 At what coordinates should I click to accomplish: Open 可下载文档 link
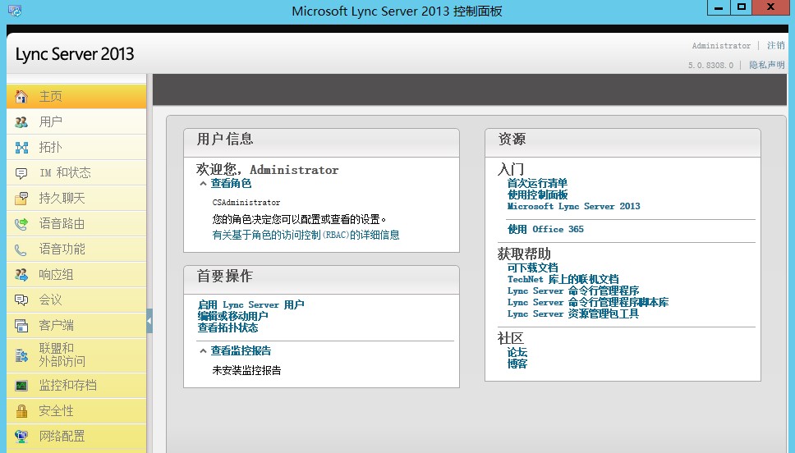tap(532, 268)
